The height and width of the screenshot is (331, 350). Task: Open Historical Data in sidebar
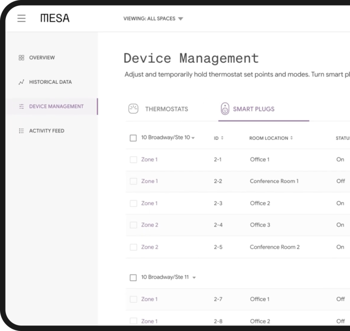pos(51,82)
